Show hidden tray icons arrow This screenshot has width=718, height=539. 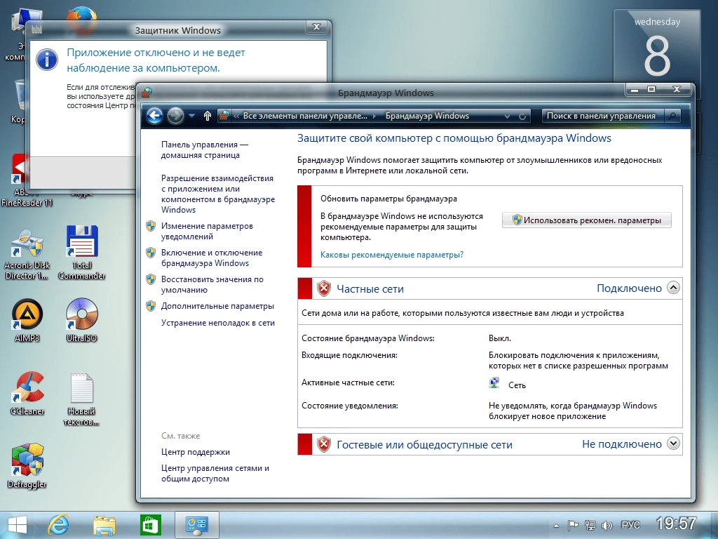pos(556,526)
